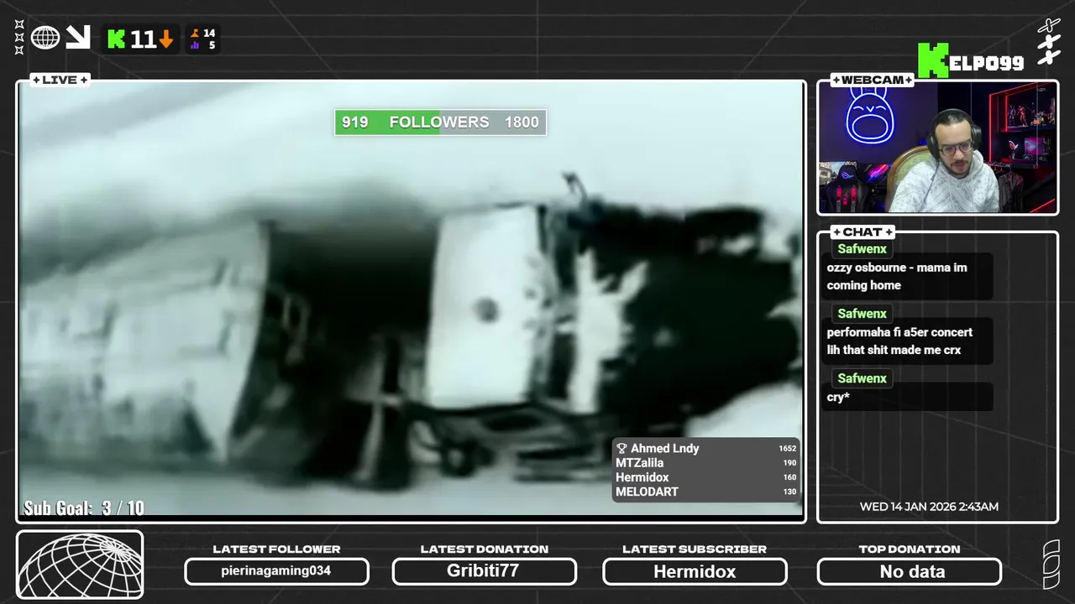
Task: Click the orange peak flag icon next to 14
Action: tap(195, 34)
